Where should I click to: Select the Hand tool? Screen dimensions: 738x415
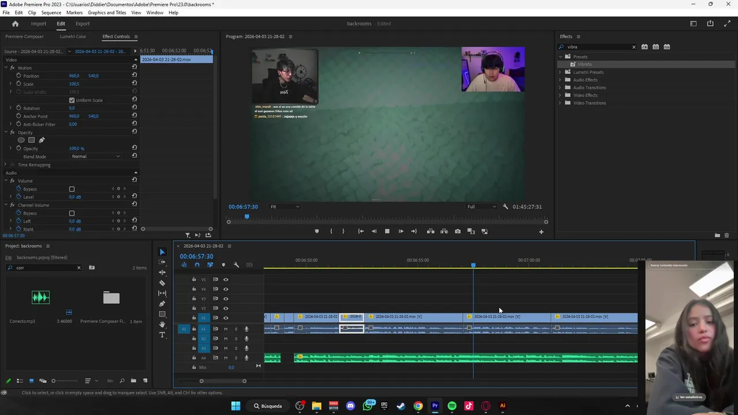162,325
